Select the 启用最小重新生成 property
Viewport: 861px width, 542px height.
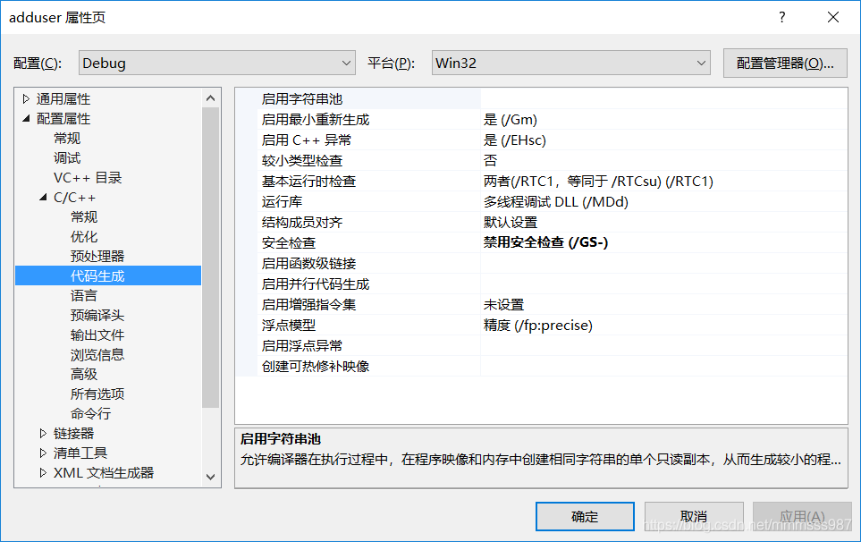(x=316, y=120)
